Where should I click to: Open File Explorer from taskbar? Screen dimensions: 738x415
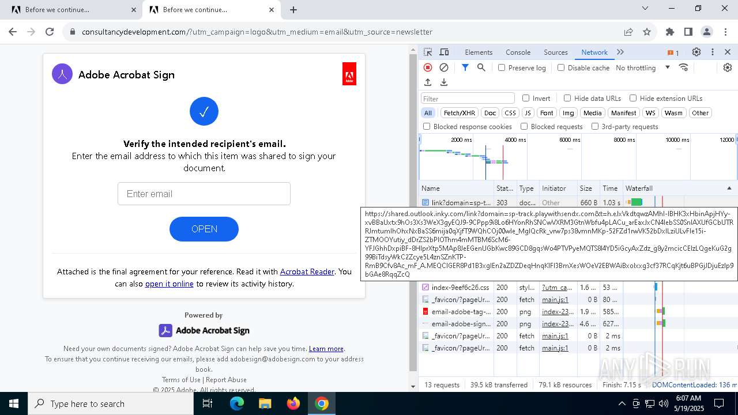pyautogui.click(x=265, y=403)
